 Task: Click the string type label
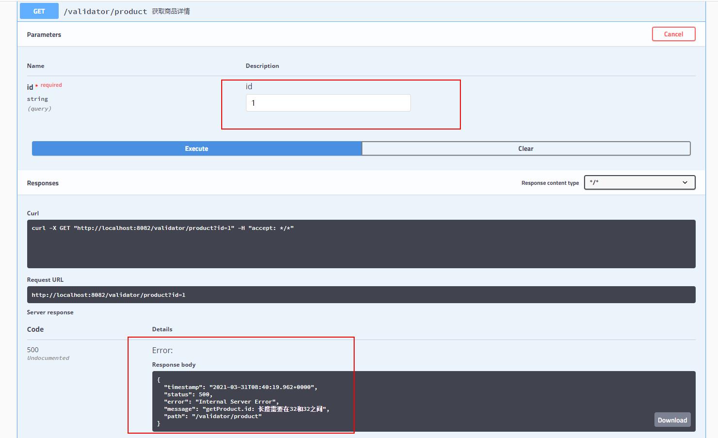tap(37, 99)
